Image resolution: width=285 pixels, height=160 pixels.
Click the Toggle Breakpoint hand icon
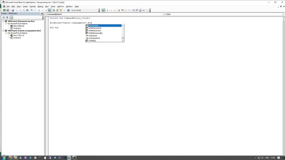pos(119,10)
